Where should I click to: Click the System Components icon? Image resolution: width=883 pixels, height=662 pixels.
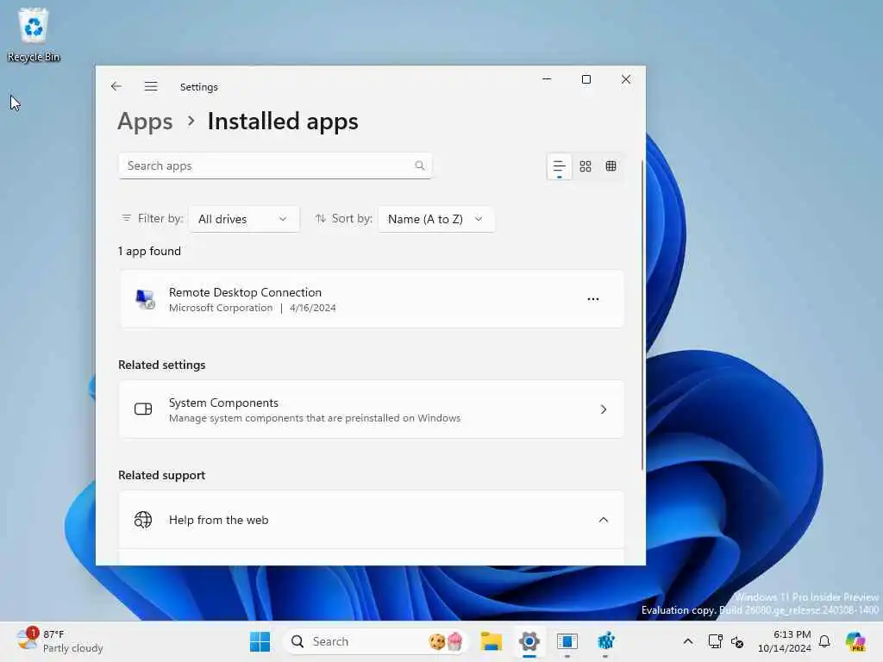[x=143, y=409]
